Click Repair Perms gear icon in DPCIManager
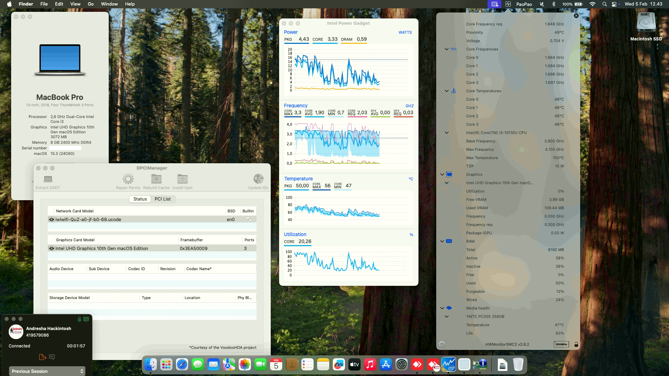 click(x=128, y=179)
